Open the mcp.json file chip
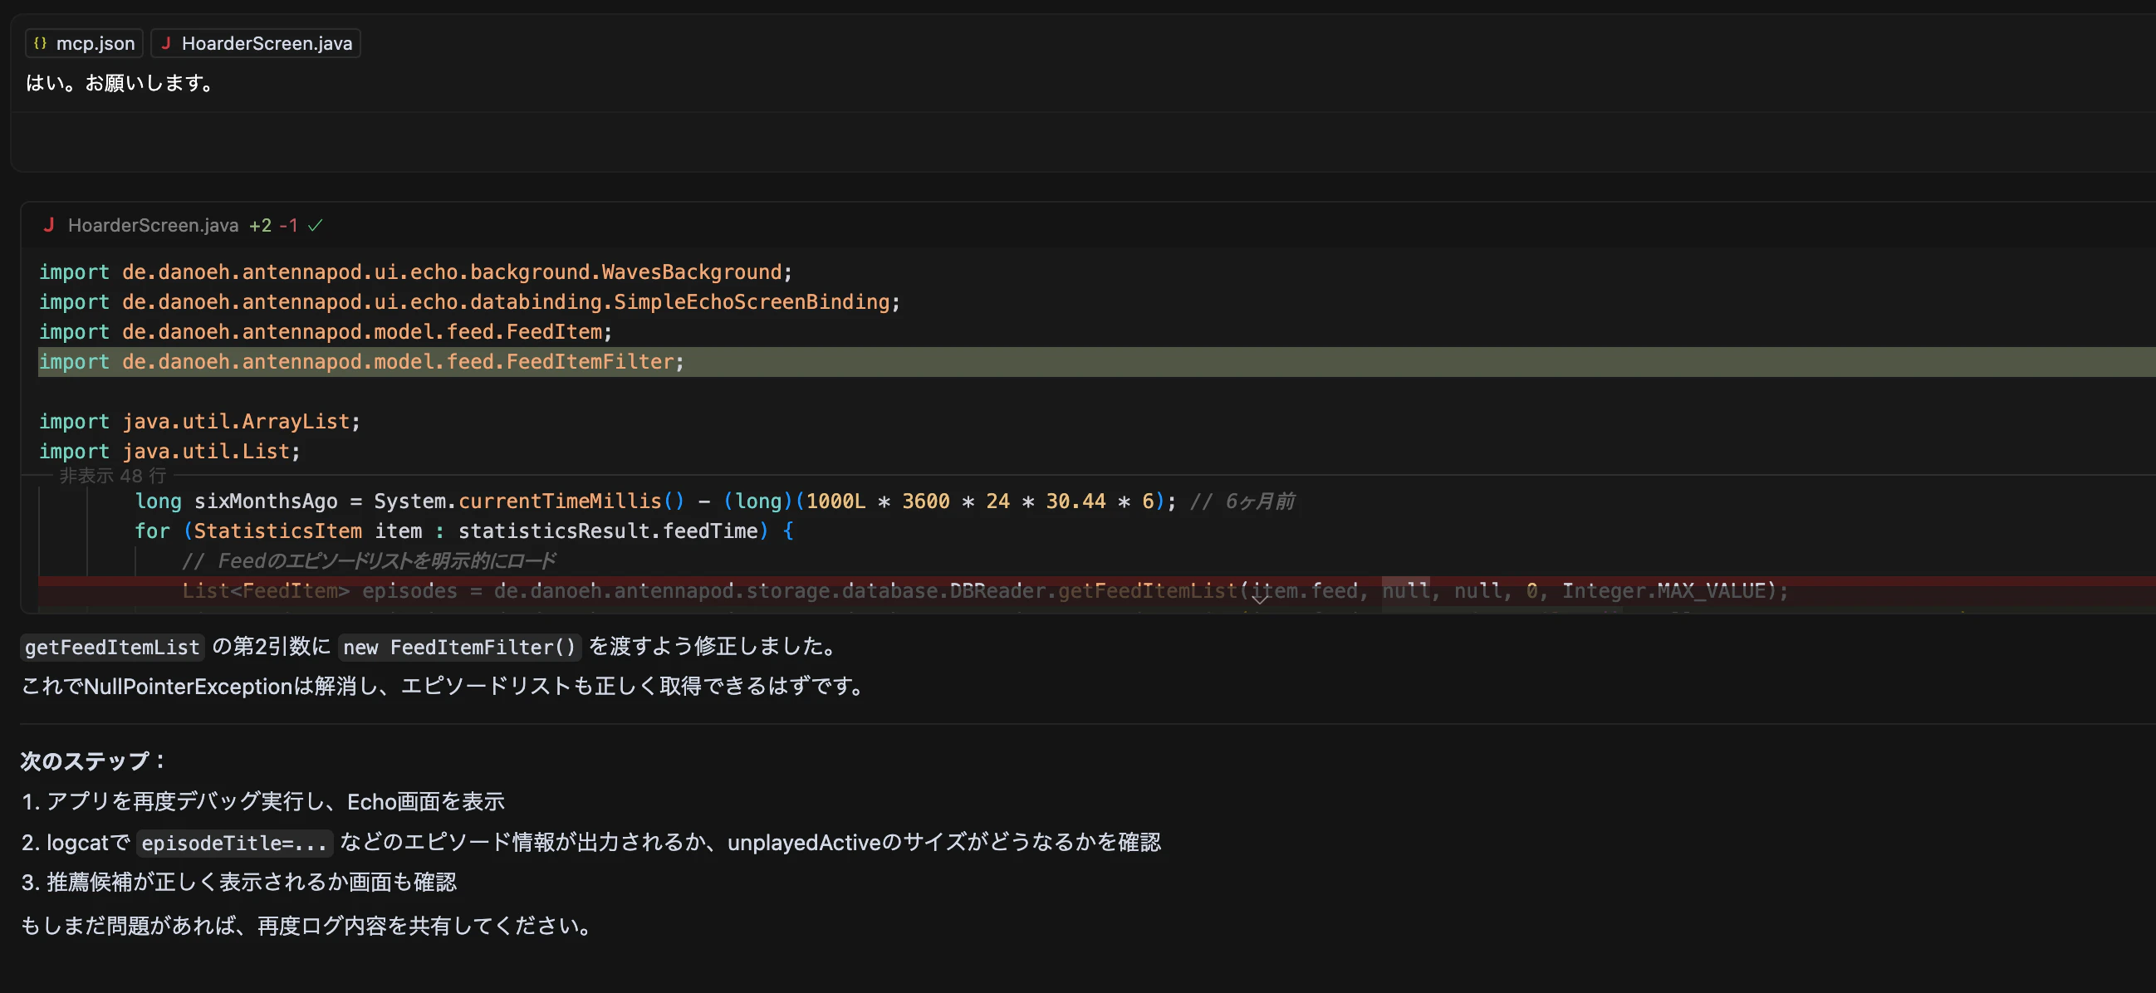This screenshot has height=993, width=2156. [x=84, y=43]
